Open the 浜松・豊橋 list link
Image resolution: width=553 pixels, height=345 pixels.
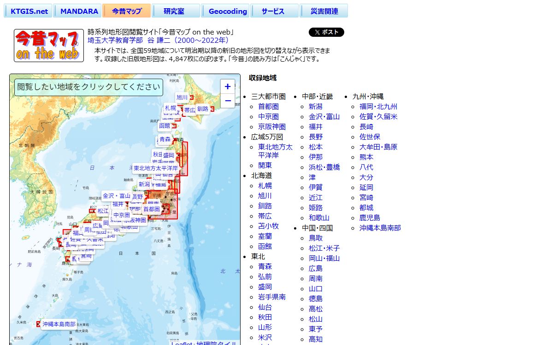[x=324, y=167]
